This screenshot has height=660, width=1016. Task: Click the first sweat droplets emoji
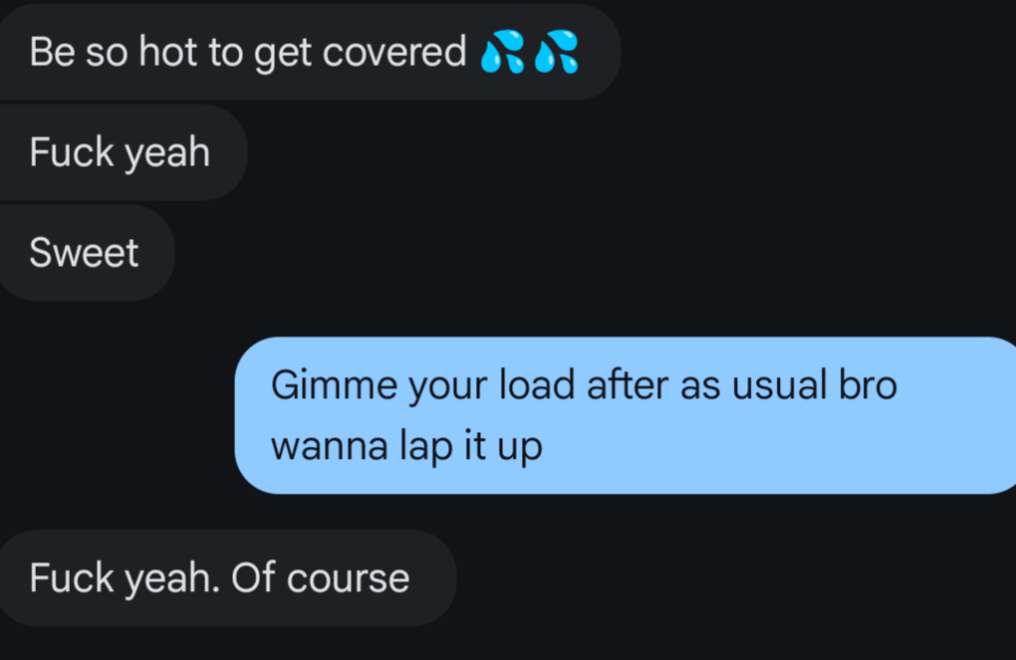click(x=503, y=52)
